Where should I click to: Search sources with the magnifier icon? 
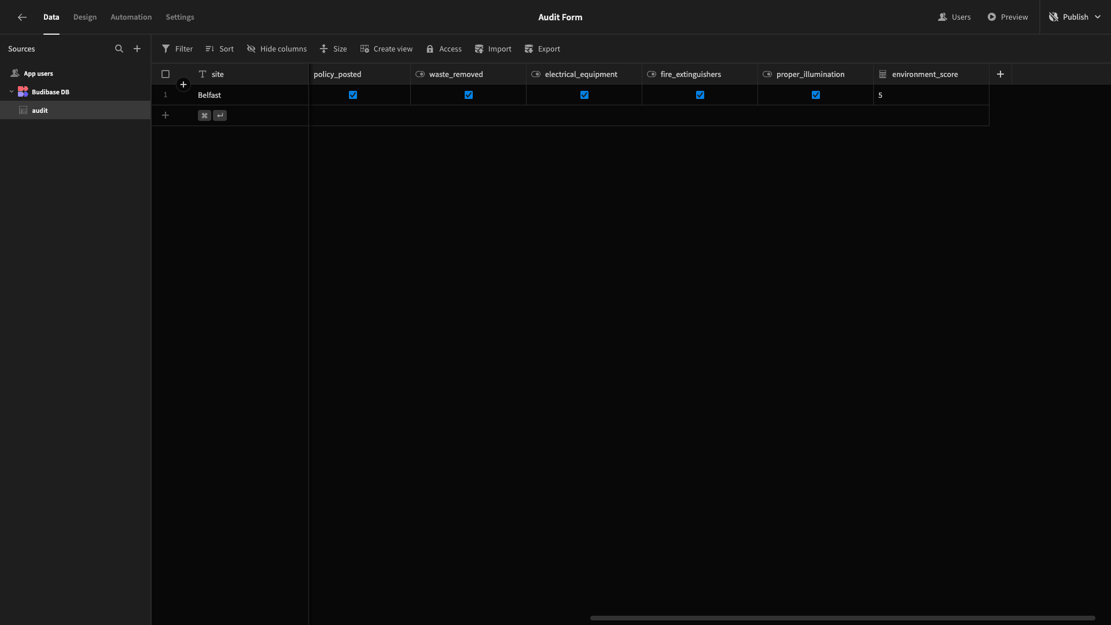[119, 49]
